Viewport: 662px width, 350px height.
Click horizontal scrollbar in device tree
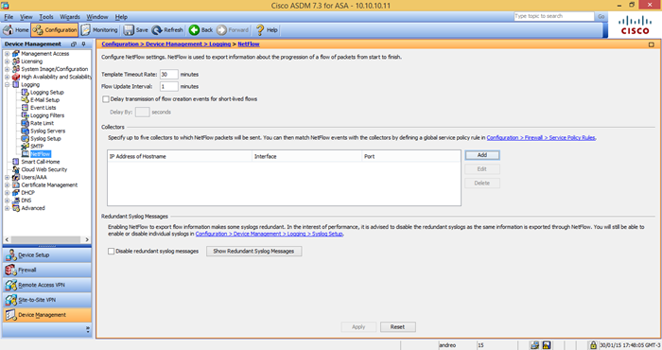pos(45,239)
